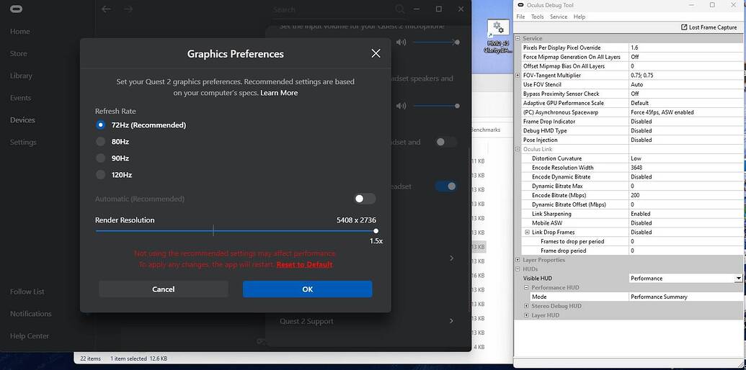746x370 pixels.
Task: Click the Lost Frame Capture button label
Action: tap(713, 27)
